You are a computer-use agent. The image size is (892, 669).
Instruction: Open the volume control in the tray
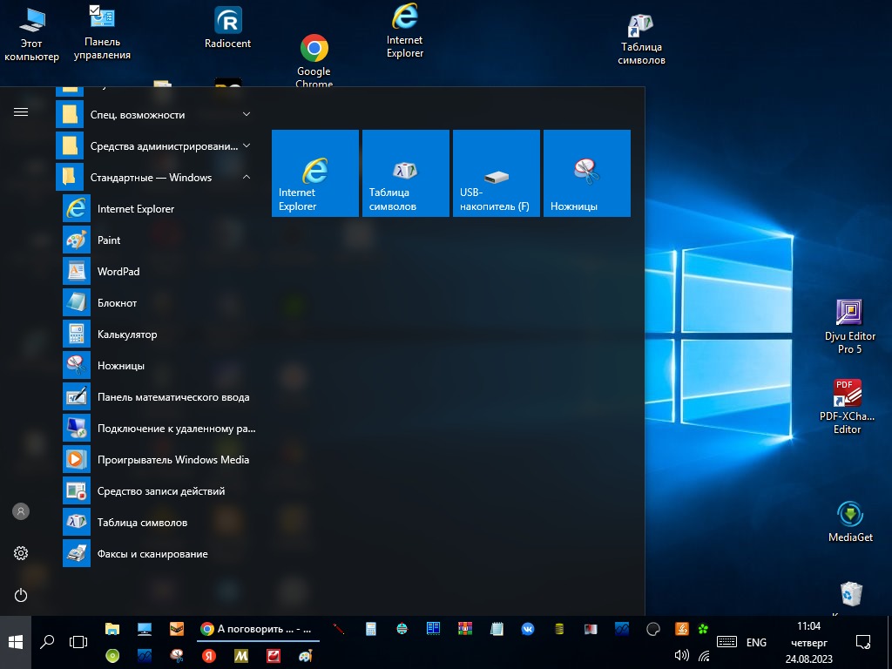pos(681,656)
